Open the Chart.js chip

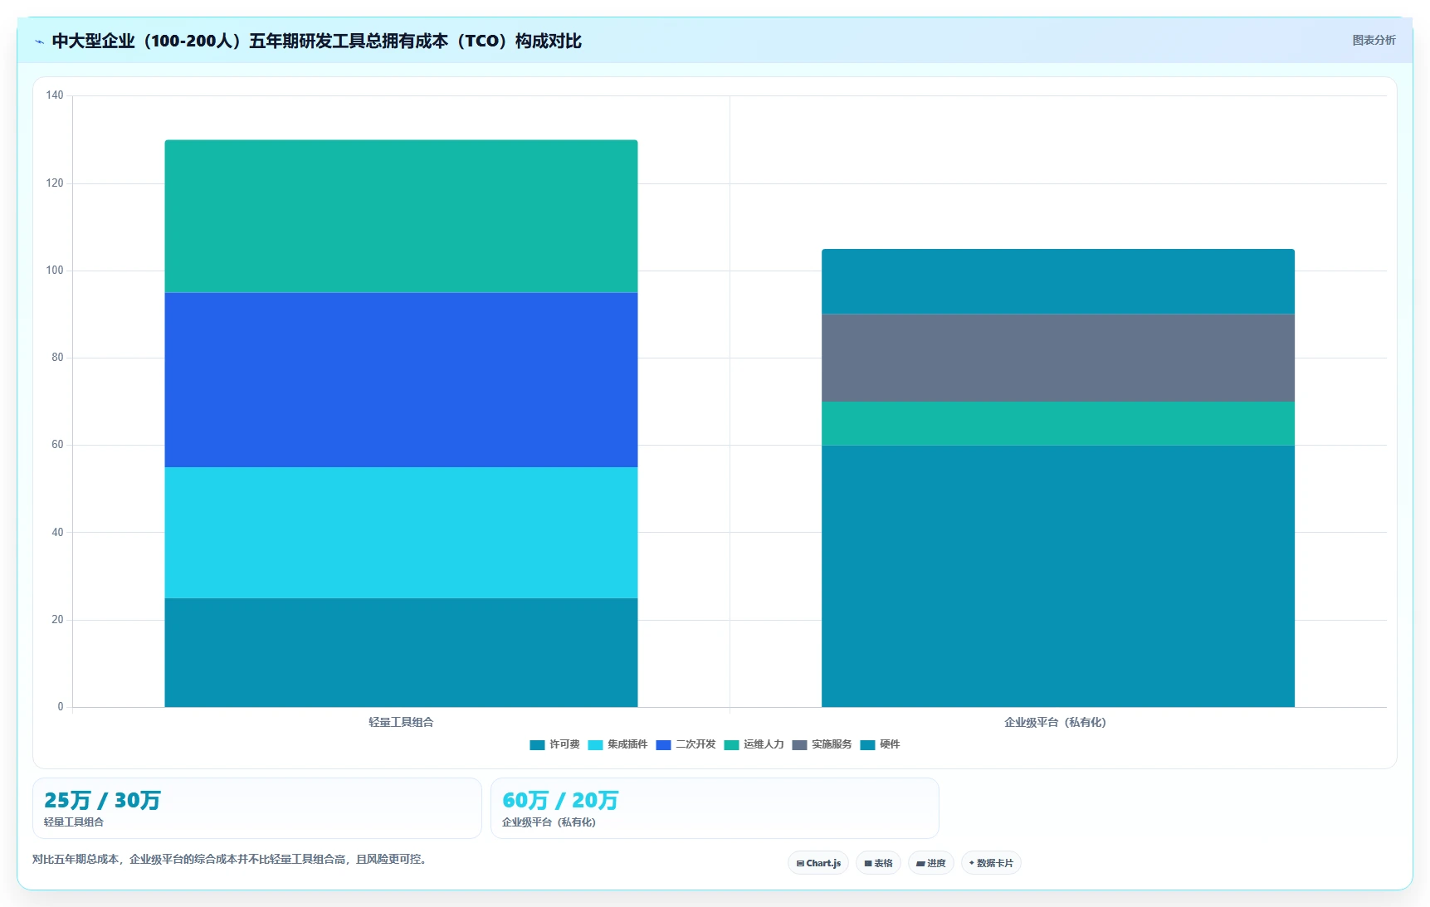[818, 863]
